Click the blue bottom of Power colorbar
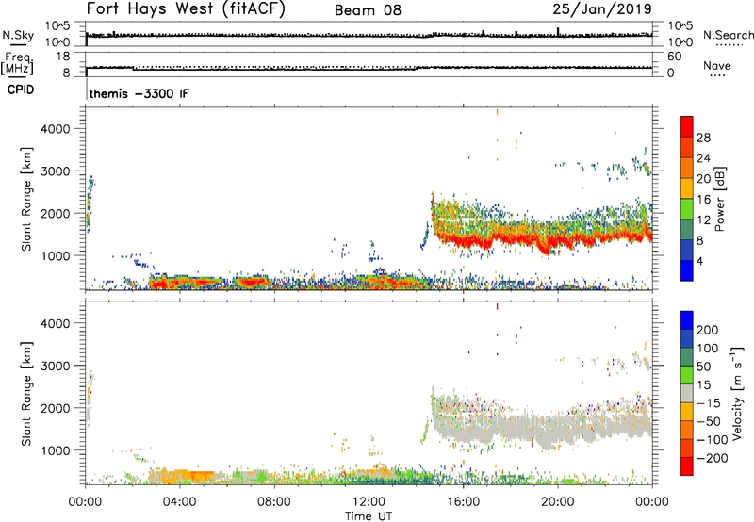This screenshot has width=754, height=522. click(687, 270)
